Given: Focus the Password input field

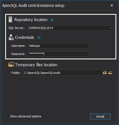Looking at the screenshot, I should [x=59, y=54].
